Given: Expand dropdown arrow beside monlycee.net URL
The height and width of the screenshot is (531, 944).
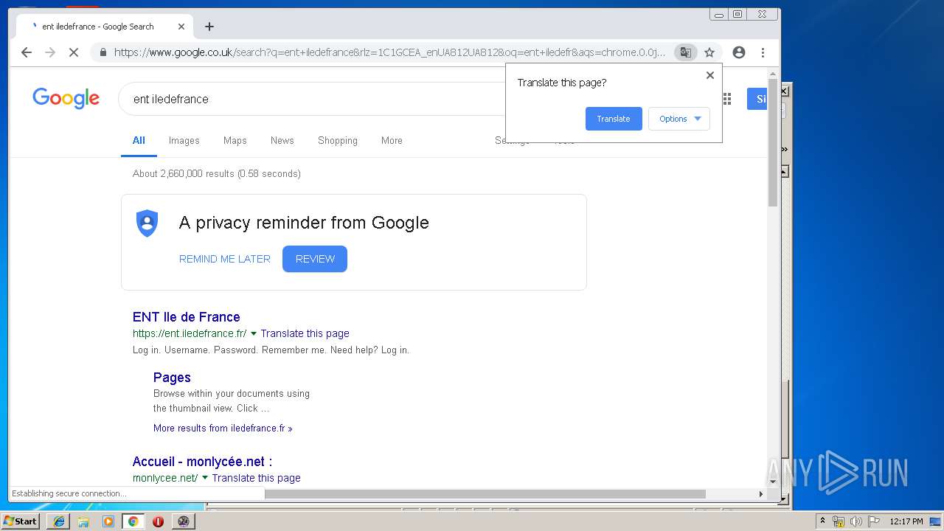Looking at the screenshot, I should point(205,478).
